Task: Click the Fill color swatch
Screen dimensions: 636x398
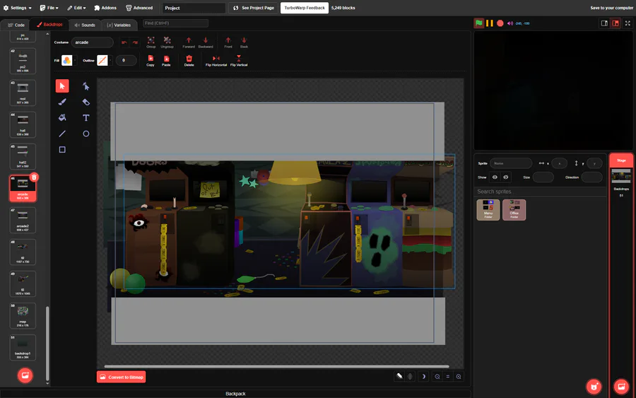Action: [x=67, y=61]
